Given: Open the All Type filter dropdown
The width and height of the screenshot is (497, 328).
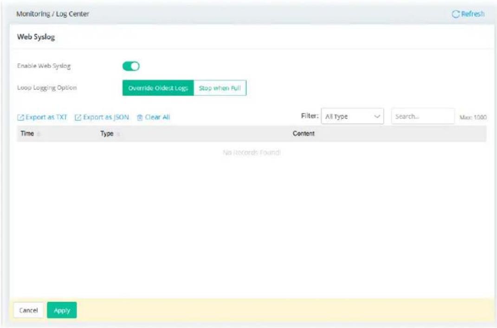Looking at the screenshot, I should coord(352,116).
